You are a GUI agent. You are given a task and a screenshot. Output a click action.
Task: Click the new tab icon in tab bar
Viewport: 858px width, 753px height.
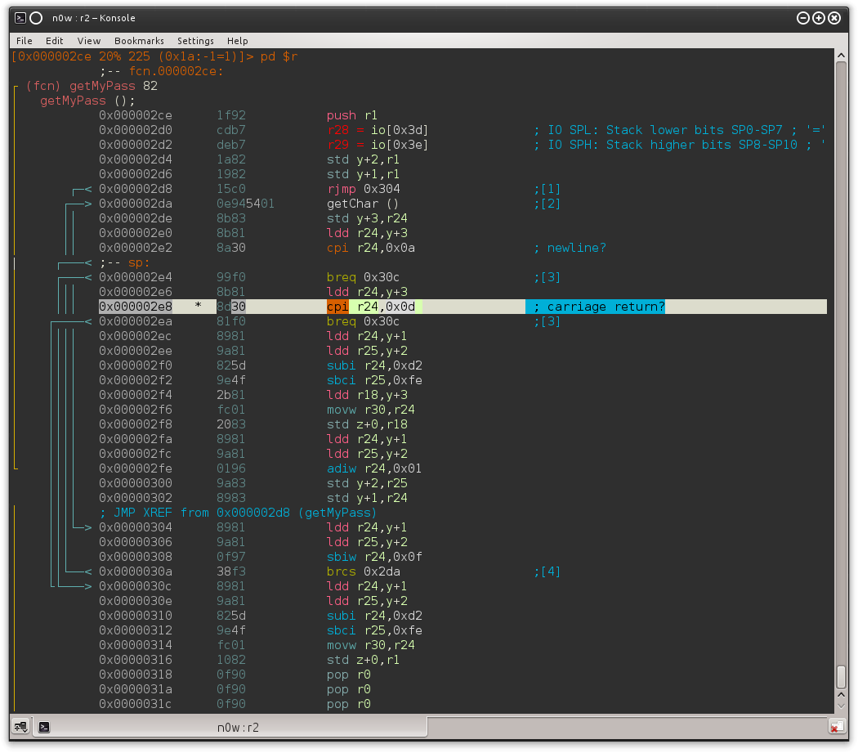20,726
